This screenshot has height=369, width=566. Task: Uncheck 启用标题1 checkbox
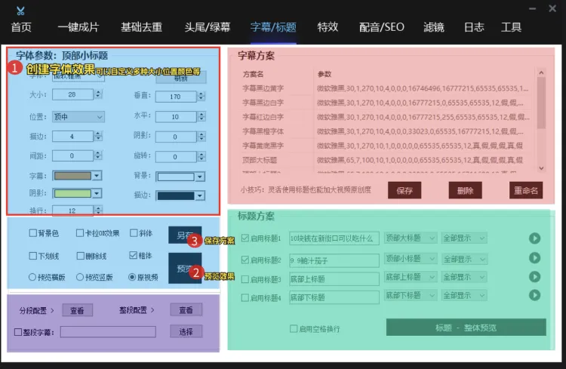(245, 238)
